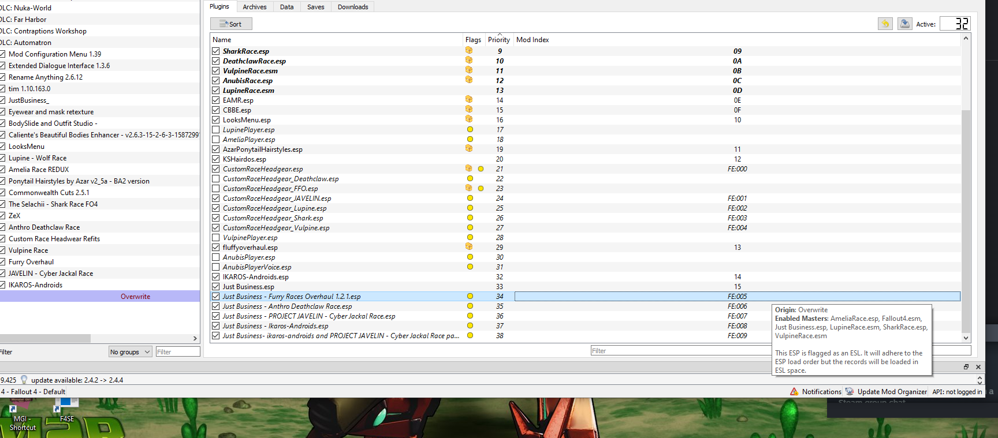Click the mod list filter field
998x438 pixels.
coord(178,351)
